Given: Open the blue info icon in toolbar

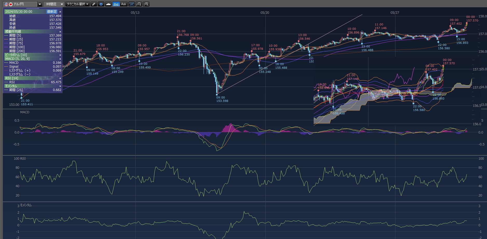Looking at the screenshot, I should click(x=101, y=4).
